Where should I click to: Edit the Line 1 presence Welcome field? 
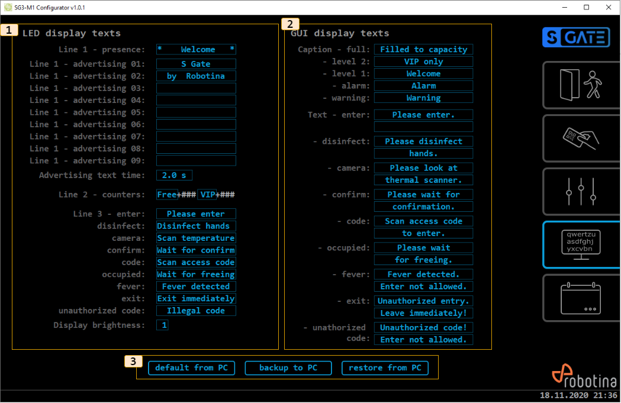point(196,50)
